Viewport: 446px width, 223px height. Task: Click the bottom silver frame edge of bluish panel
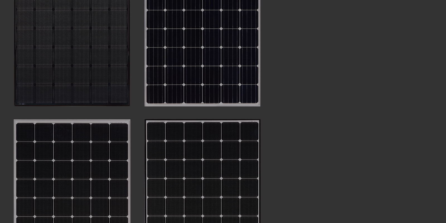(202, 105)
